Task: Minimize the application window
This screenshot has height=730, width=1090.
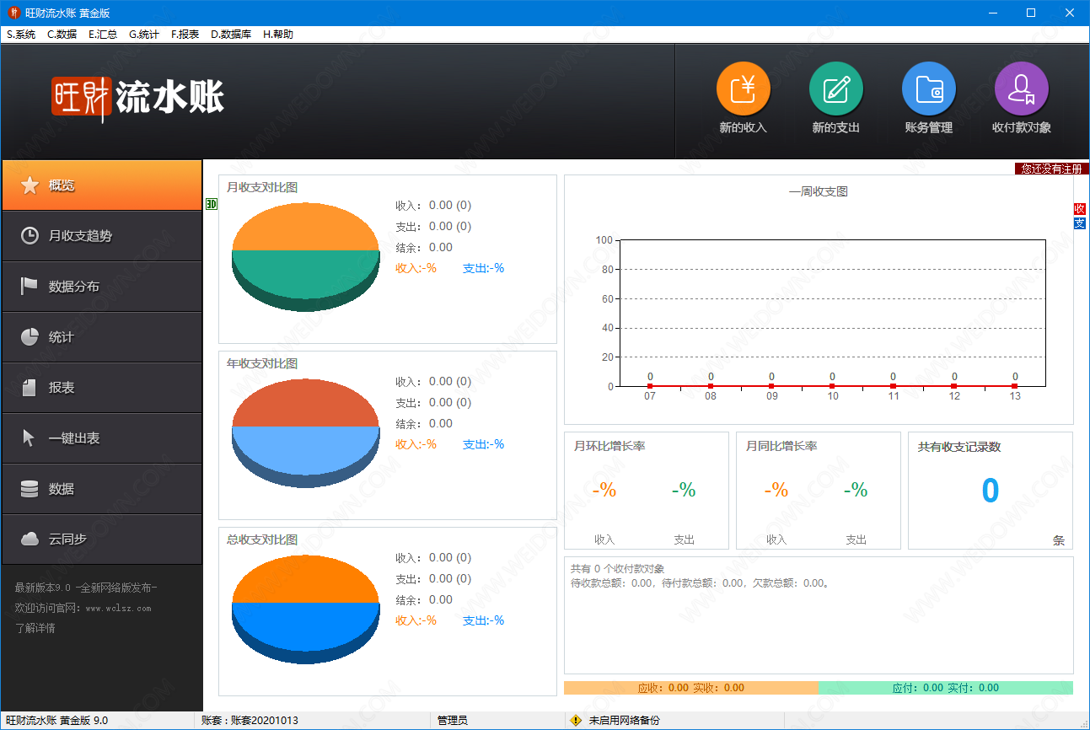Action: tap(994, 13)
